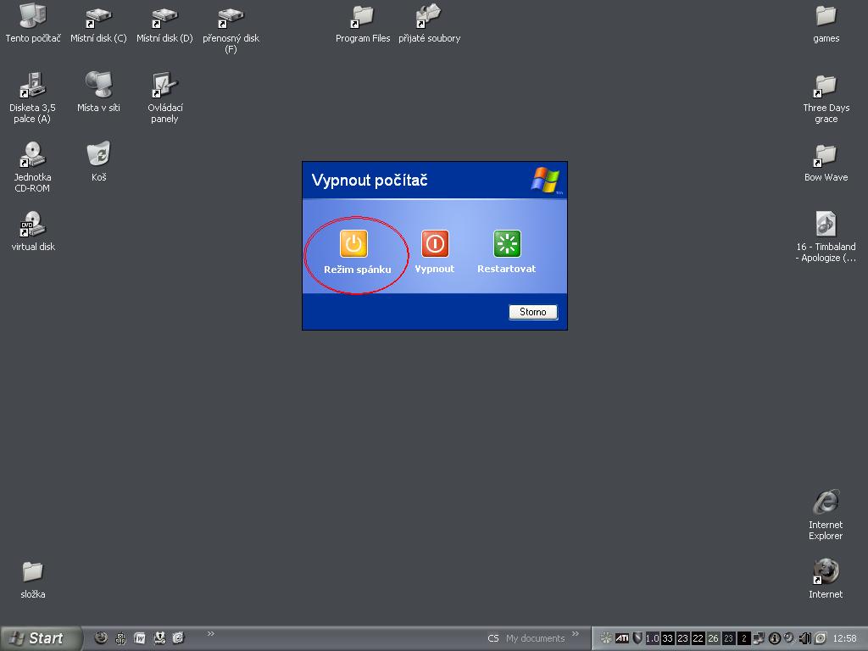
Task: Select the Koš recycle bin icon
Action: [x=98, y=162]
